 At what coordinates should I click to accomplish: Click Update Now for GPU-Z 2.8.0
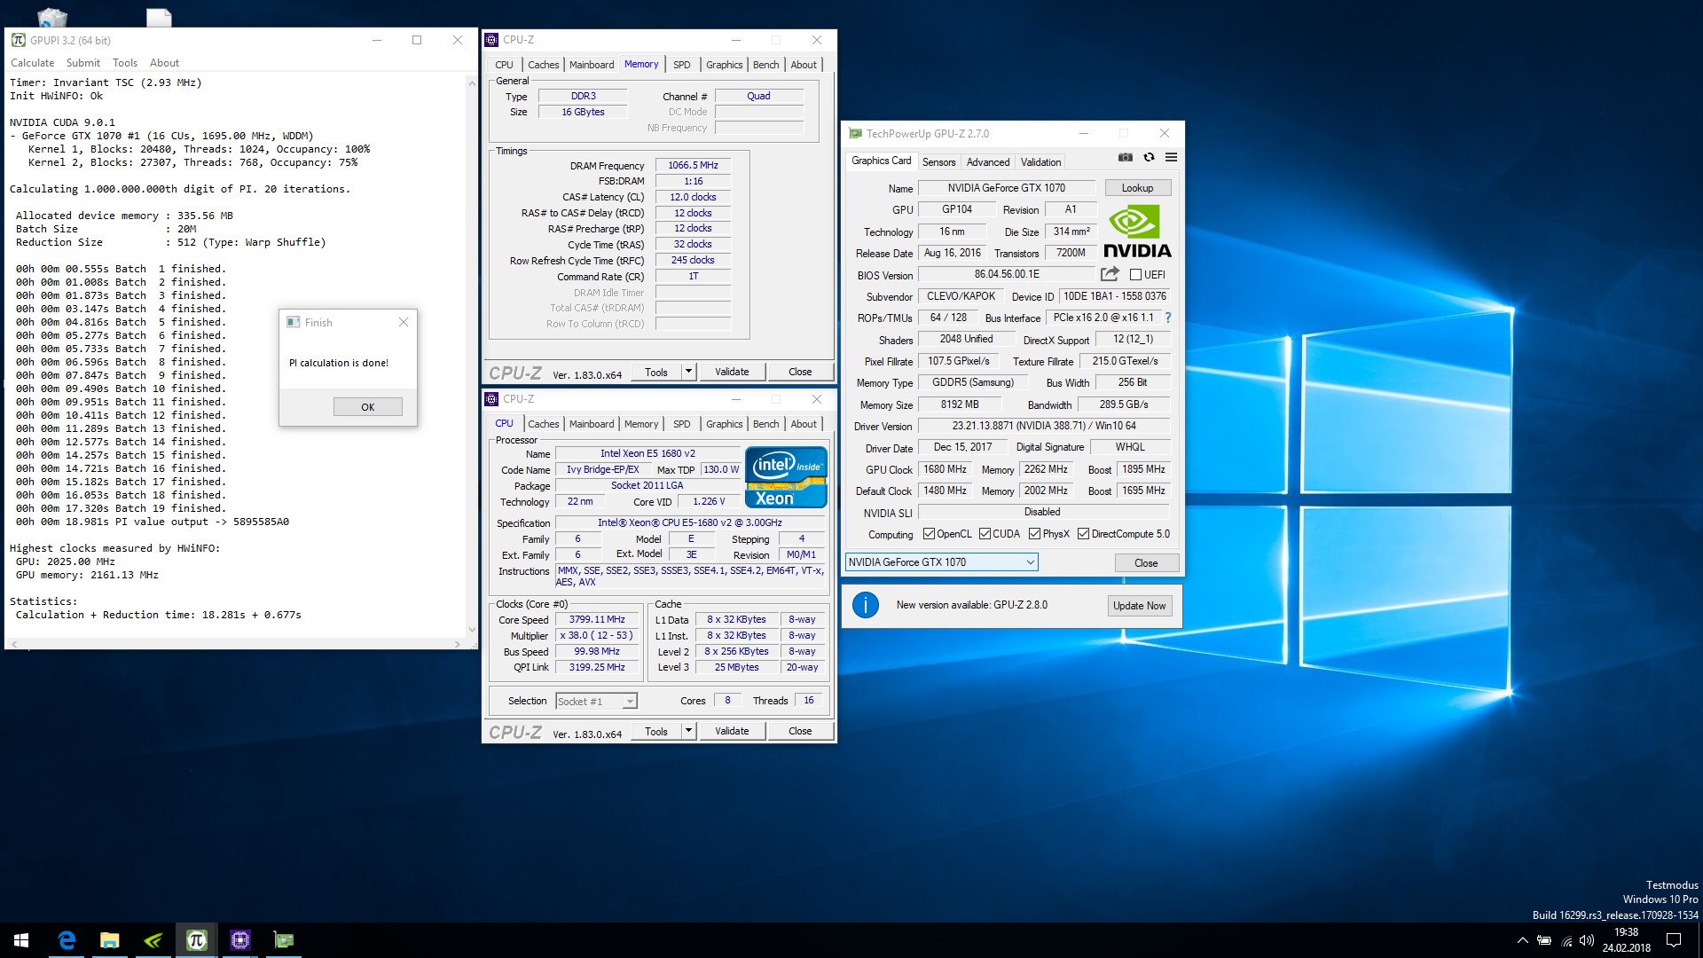(1139, 606)
